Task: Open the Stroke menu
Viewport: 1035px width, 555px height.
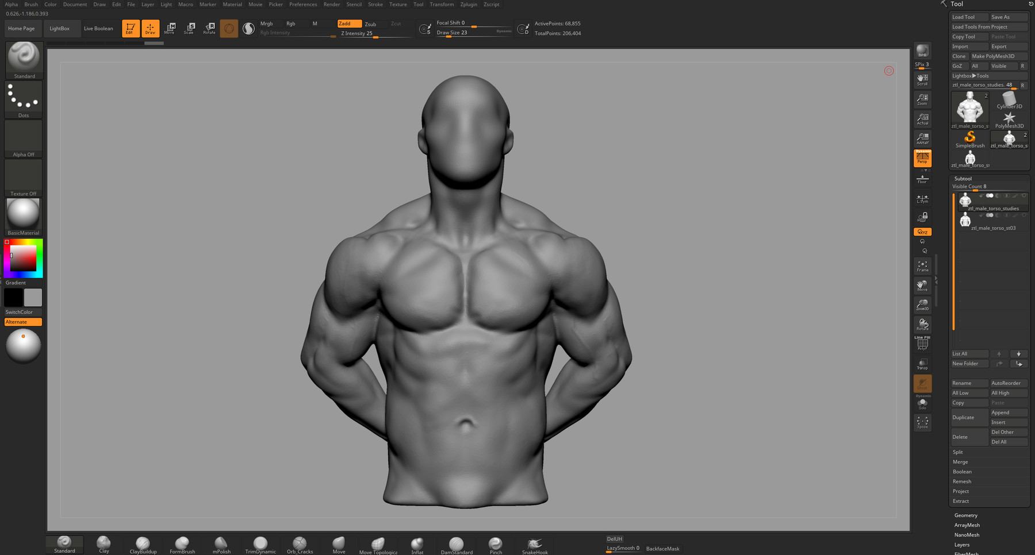Action: [x=375, y=5]
